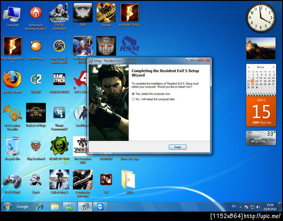Select the Red Faction Guerrilla icon

(12, 117)
